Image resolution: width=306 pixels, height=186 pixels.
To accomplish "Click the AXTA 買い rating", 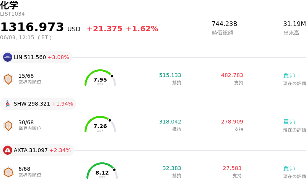I will pyautogui.click(x=289, y=168).
